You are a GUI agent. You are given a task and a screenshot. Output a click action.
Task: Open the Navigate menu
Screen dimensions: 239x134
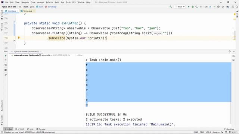(25, 2)
